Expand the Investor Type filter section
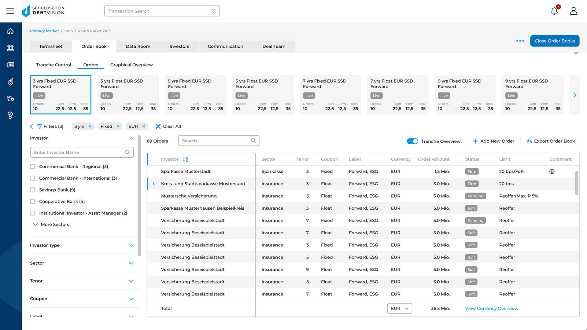Viewport: 587px width, 330px height. tap(131, 245)
